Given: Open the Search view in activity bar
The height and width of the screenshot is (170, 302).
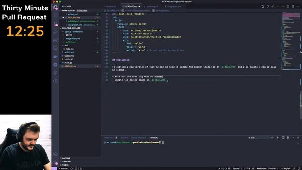Looking at the screenshot, I should (x=56, y=15).
